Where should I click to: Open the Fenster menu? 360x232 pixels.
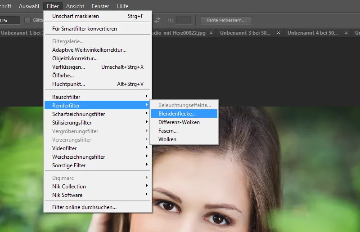pyautogui.click(x=100, y=6)
